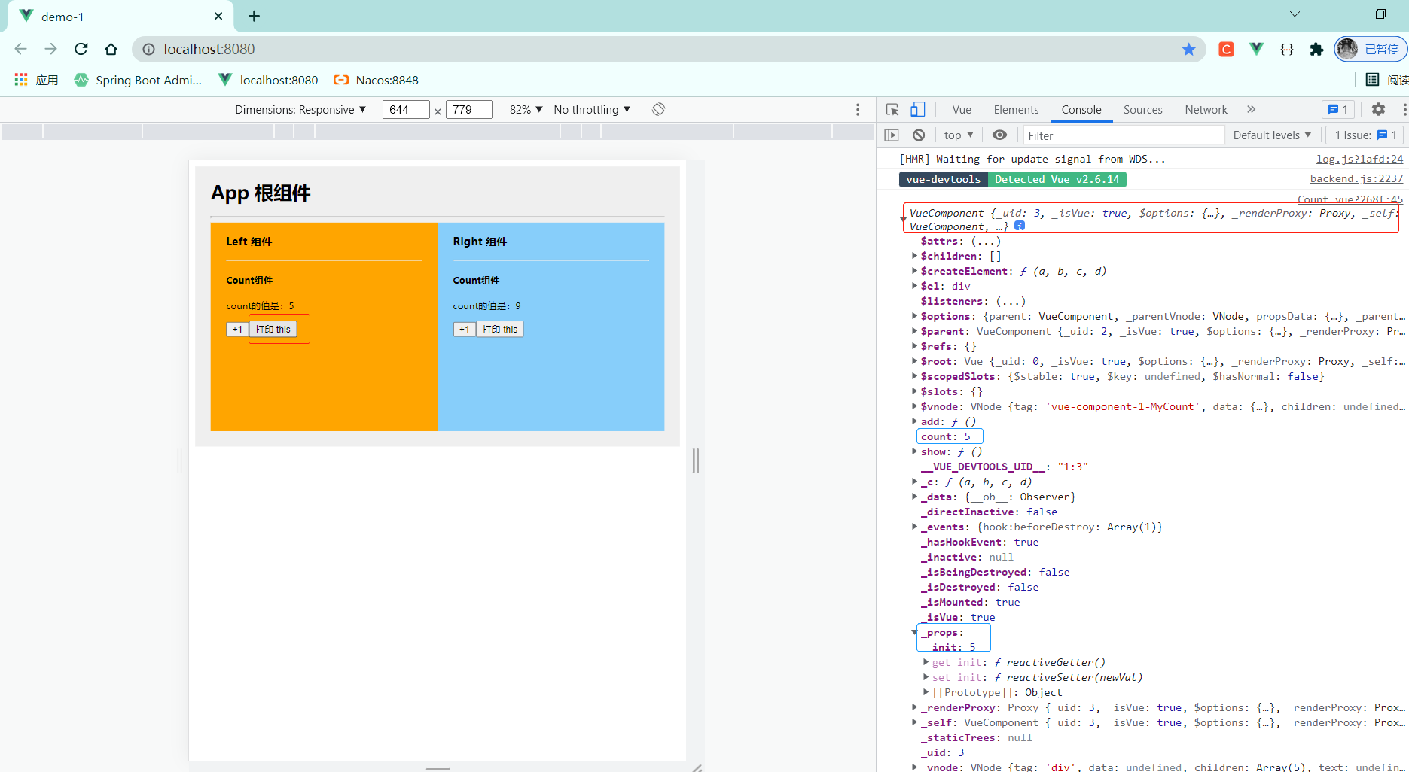Open the No throttling dropdown
Viewport: 1409px width, 772px height.
(592, 110)
